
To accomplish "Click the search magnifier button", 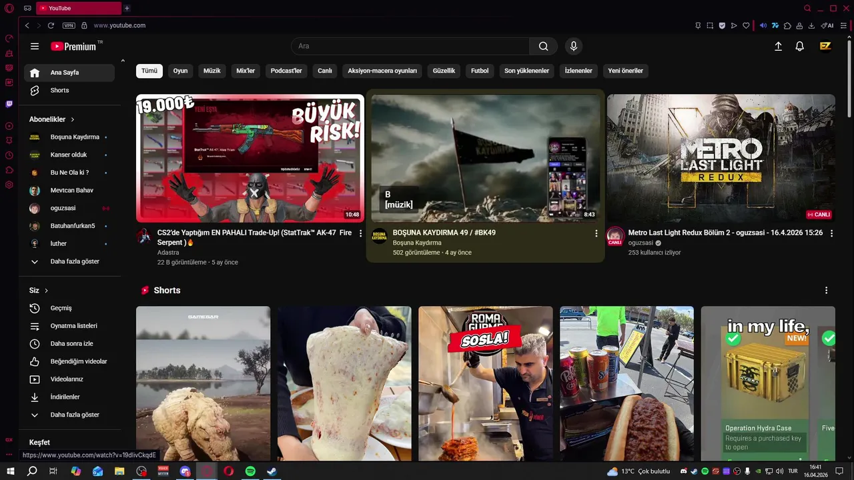I will 543,46.
